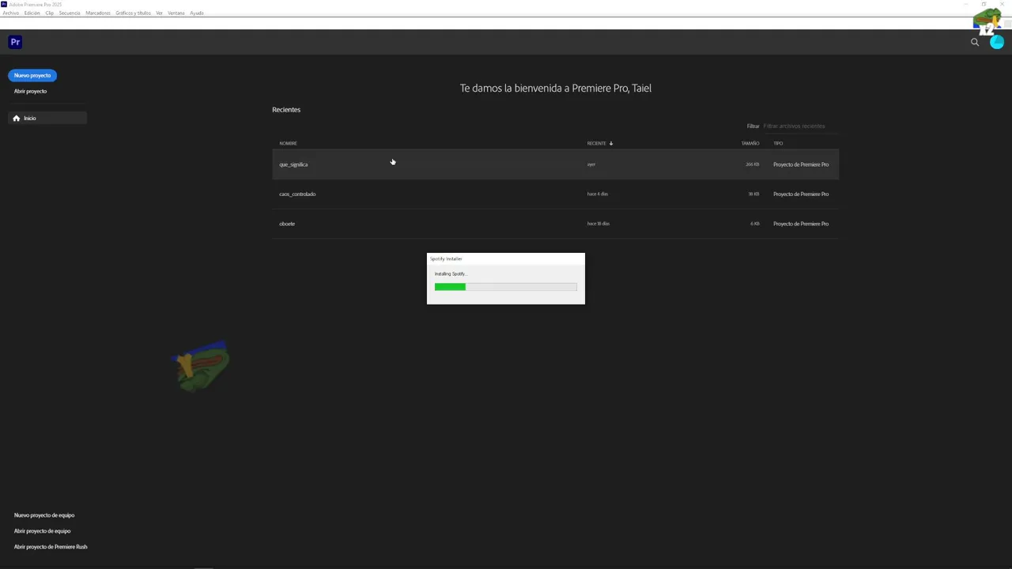
Task: Open the Ayuda menu
Action: click(197, 13)
